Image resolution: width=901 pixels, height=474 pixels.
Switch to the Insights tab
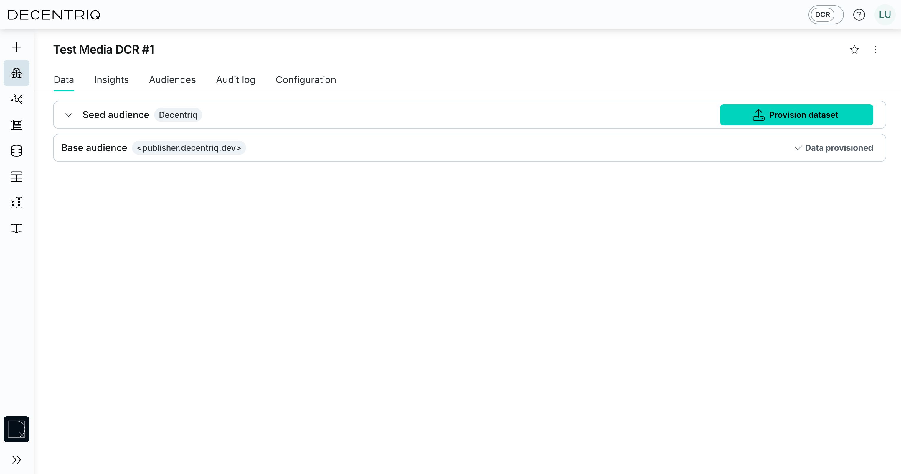[x=111, y=80]
